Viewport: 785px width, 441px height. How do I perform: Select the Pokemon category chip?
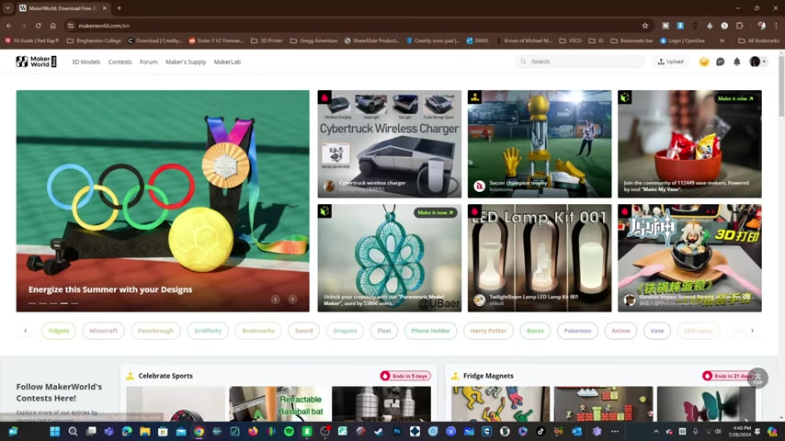pos(577,331)
